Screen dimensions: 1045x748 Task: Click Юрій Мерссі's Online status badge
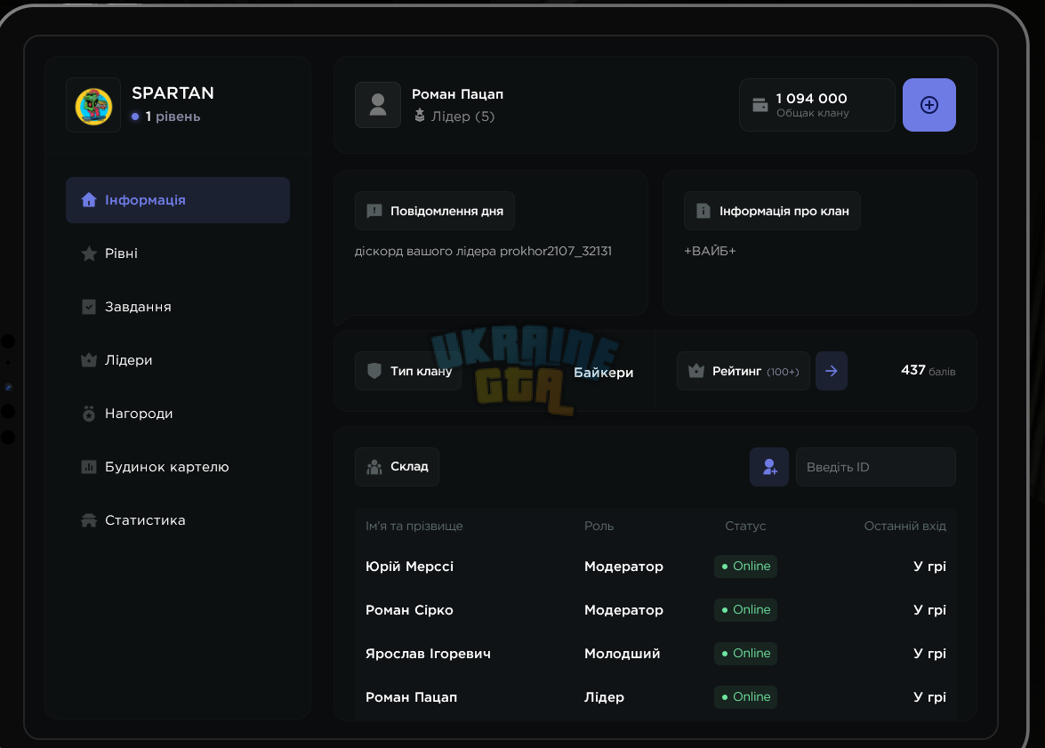coord(746,566)
